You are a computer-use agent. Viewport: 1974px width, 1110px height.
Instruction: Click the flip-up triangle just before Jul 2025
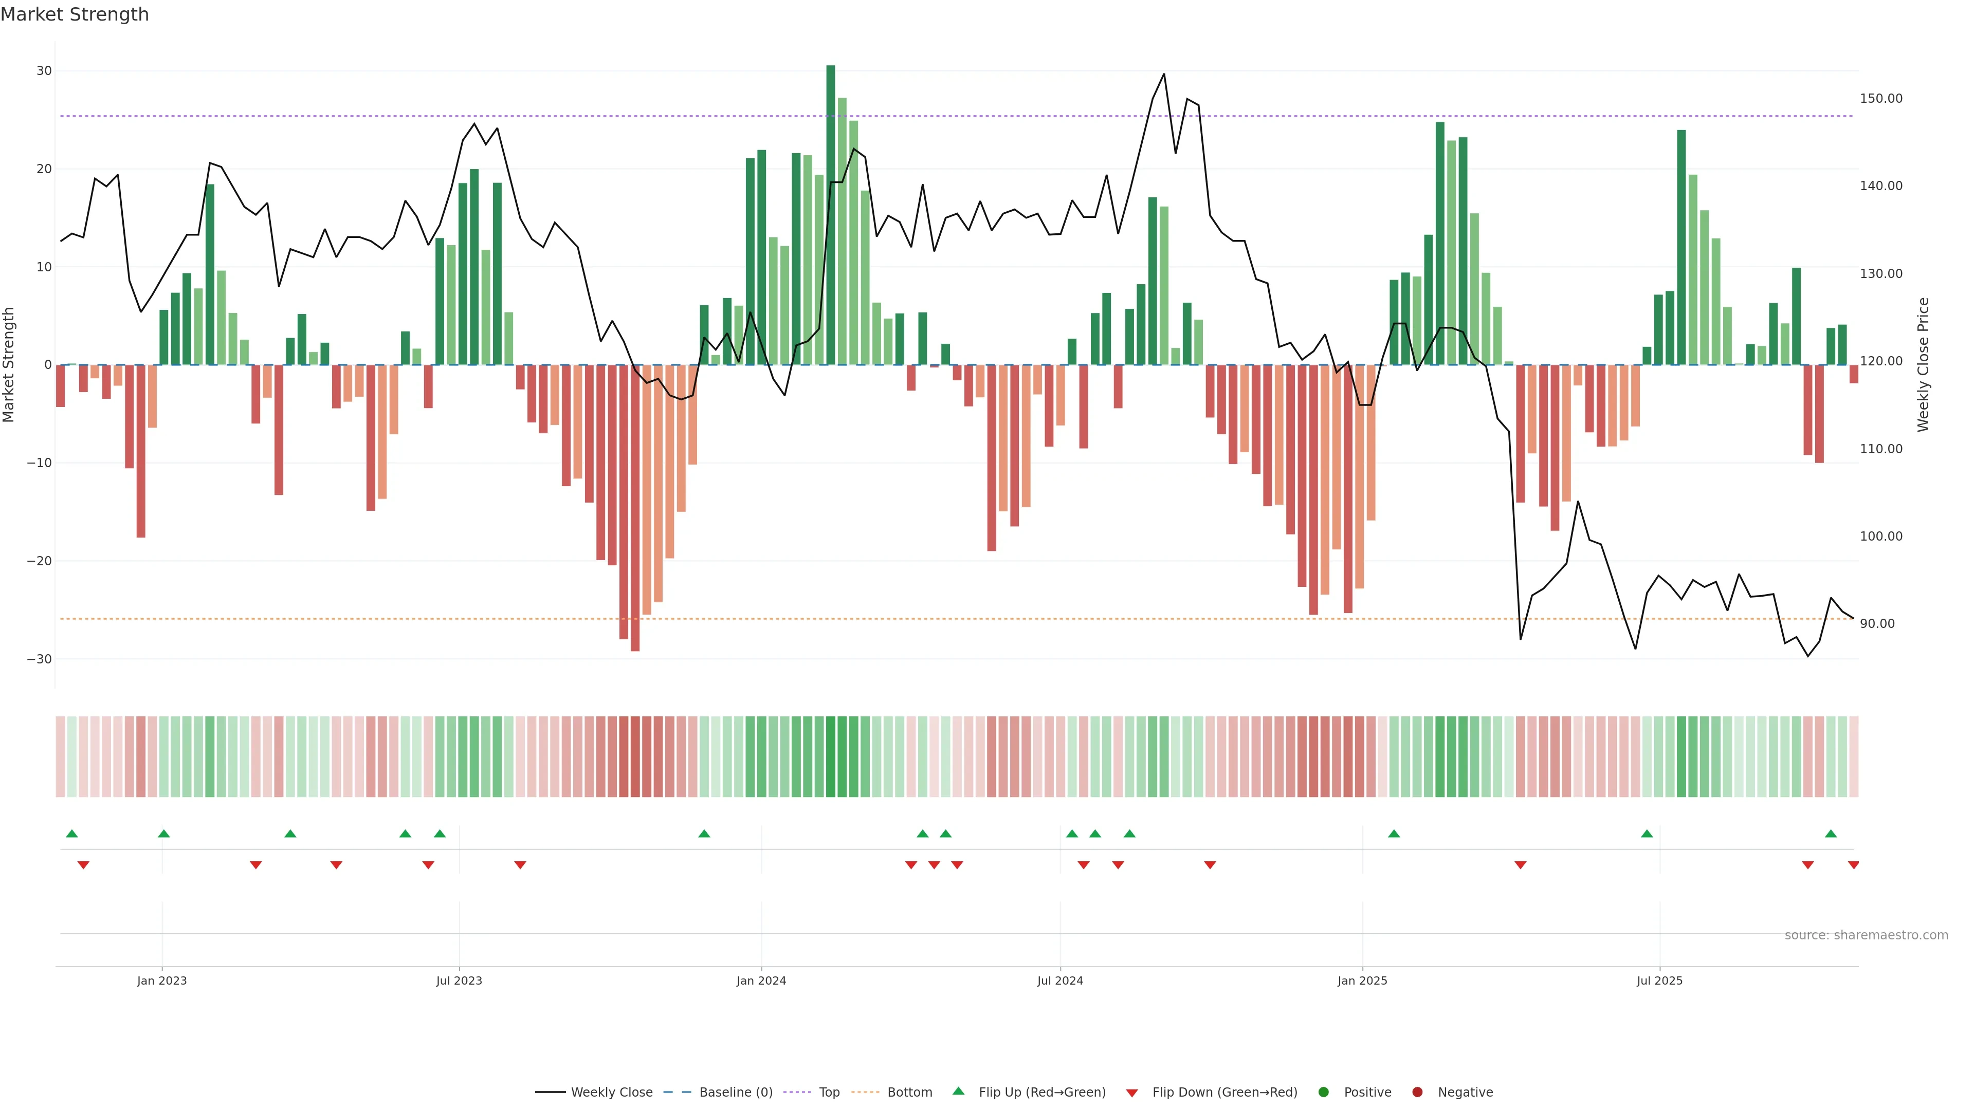click(x=1647, y=834)
